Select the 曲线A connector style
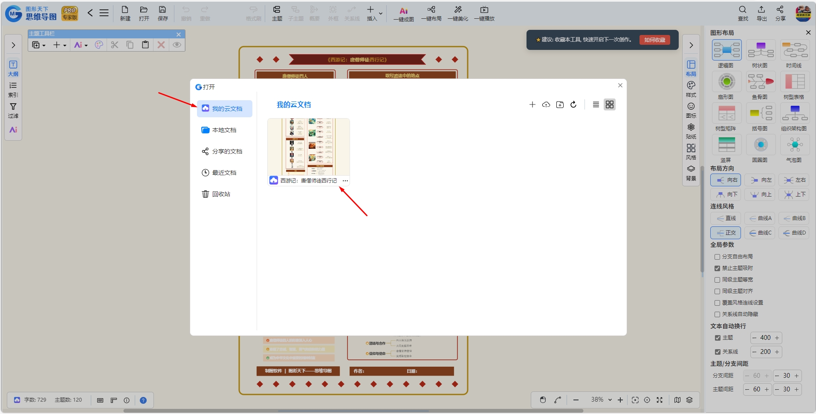This screenshot has width=816, height=414. (760, 218)
